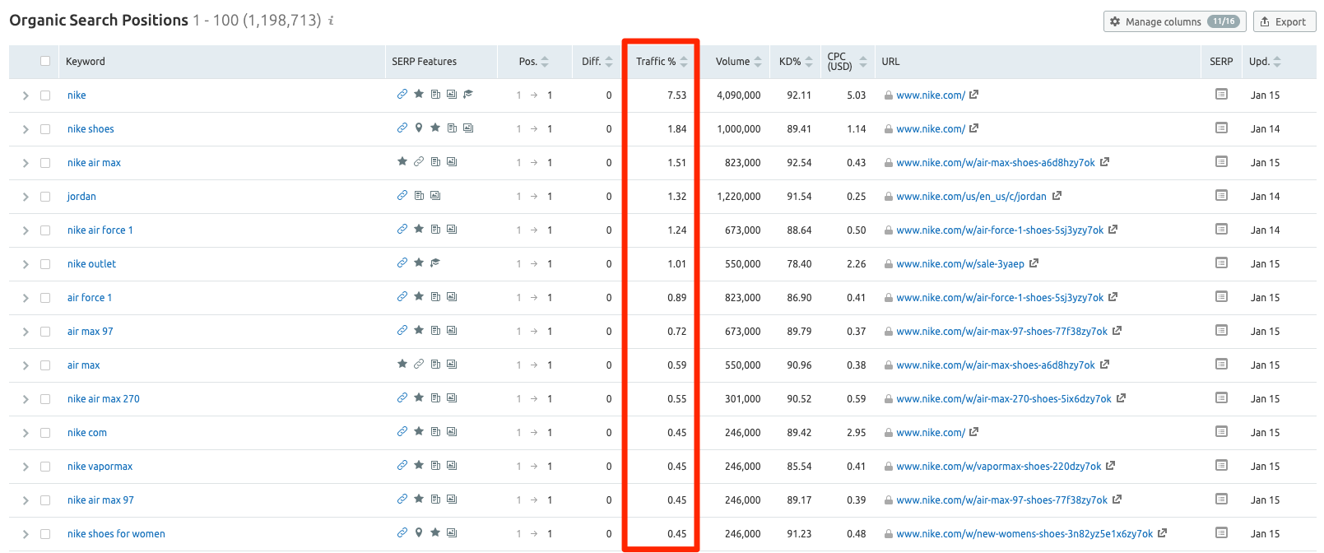Open external link icon for nike air max 270
Image resolution: width=1324 pixels, height=553 pixels.
point(1121,398)
